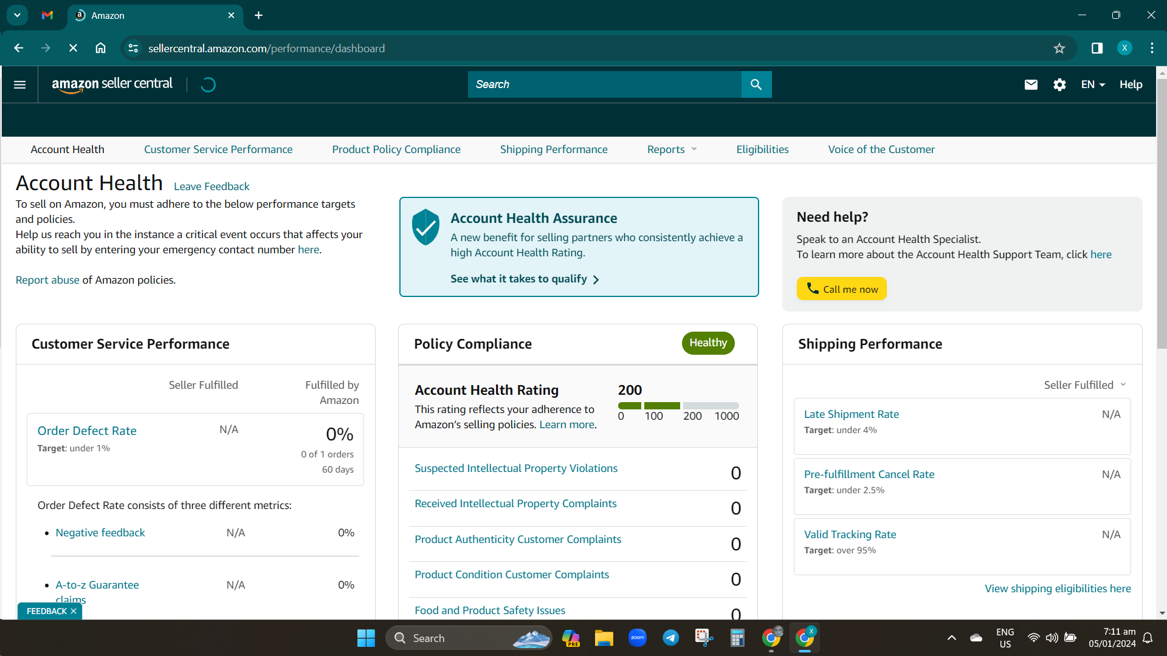Open the browser side panel
The height and width of the screenshot is (656, 1167).
pos(1097,48)
